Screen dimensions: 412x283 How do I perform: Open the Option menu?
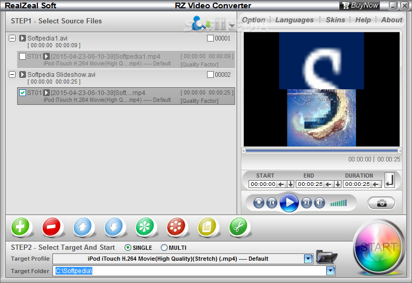click(x=254, y=20)
